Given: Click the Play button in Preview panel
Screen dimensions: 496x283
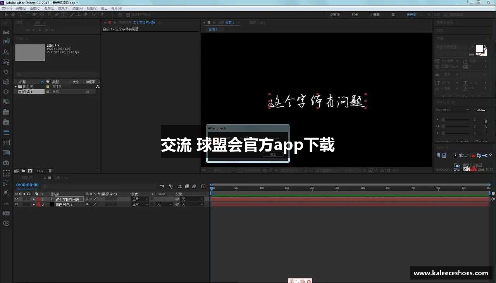Looking at the screenshot, I should [40, 30].
